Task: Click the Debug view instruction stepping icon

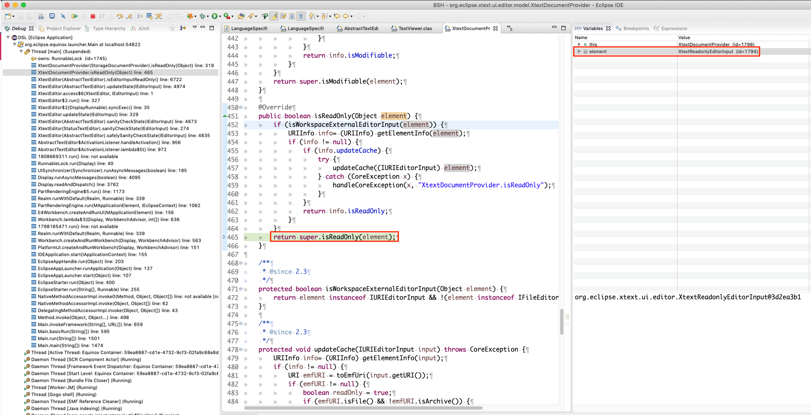Action: tap(183, 28)
